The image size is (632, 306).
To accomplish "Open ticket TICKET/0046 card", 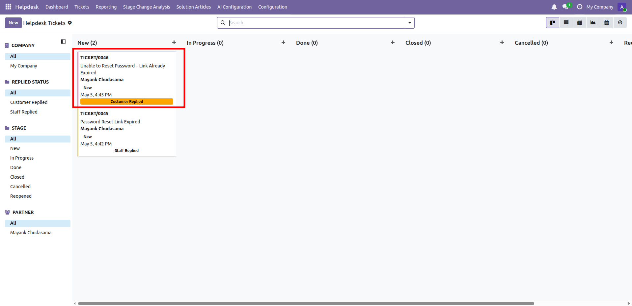I will point(127,79).
